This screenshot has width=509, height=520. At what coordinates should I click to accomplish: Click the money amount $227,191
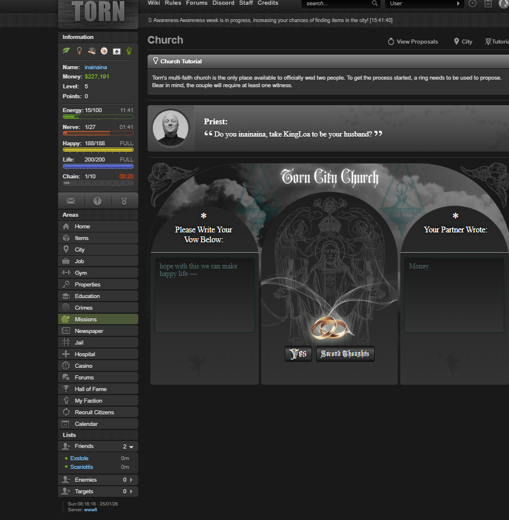pyautogui.click(x=97, y=77)
